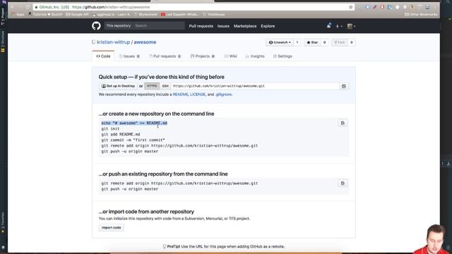
Task: Click first 'git push -u origin master' line
Action: coord(130,151)
